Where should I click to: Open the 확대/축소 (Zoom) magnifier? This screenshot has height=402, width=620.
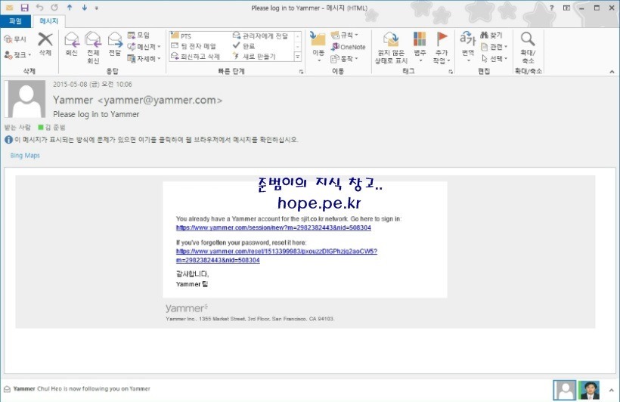click(x=528, y=48)
